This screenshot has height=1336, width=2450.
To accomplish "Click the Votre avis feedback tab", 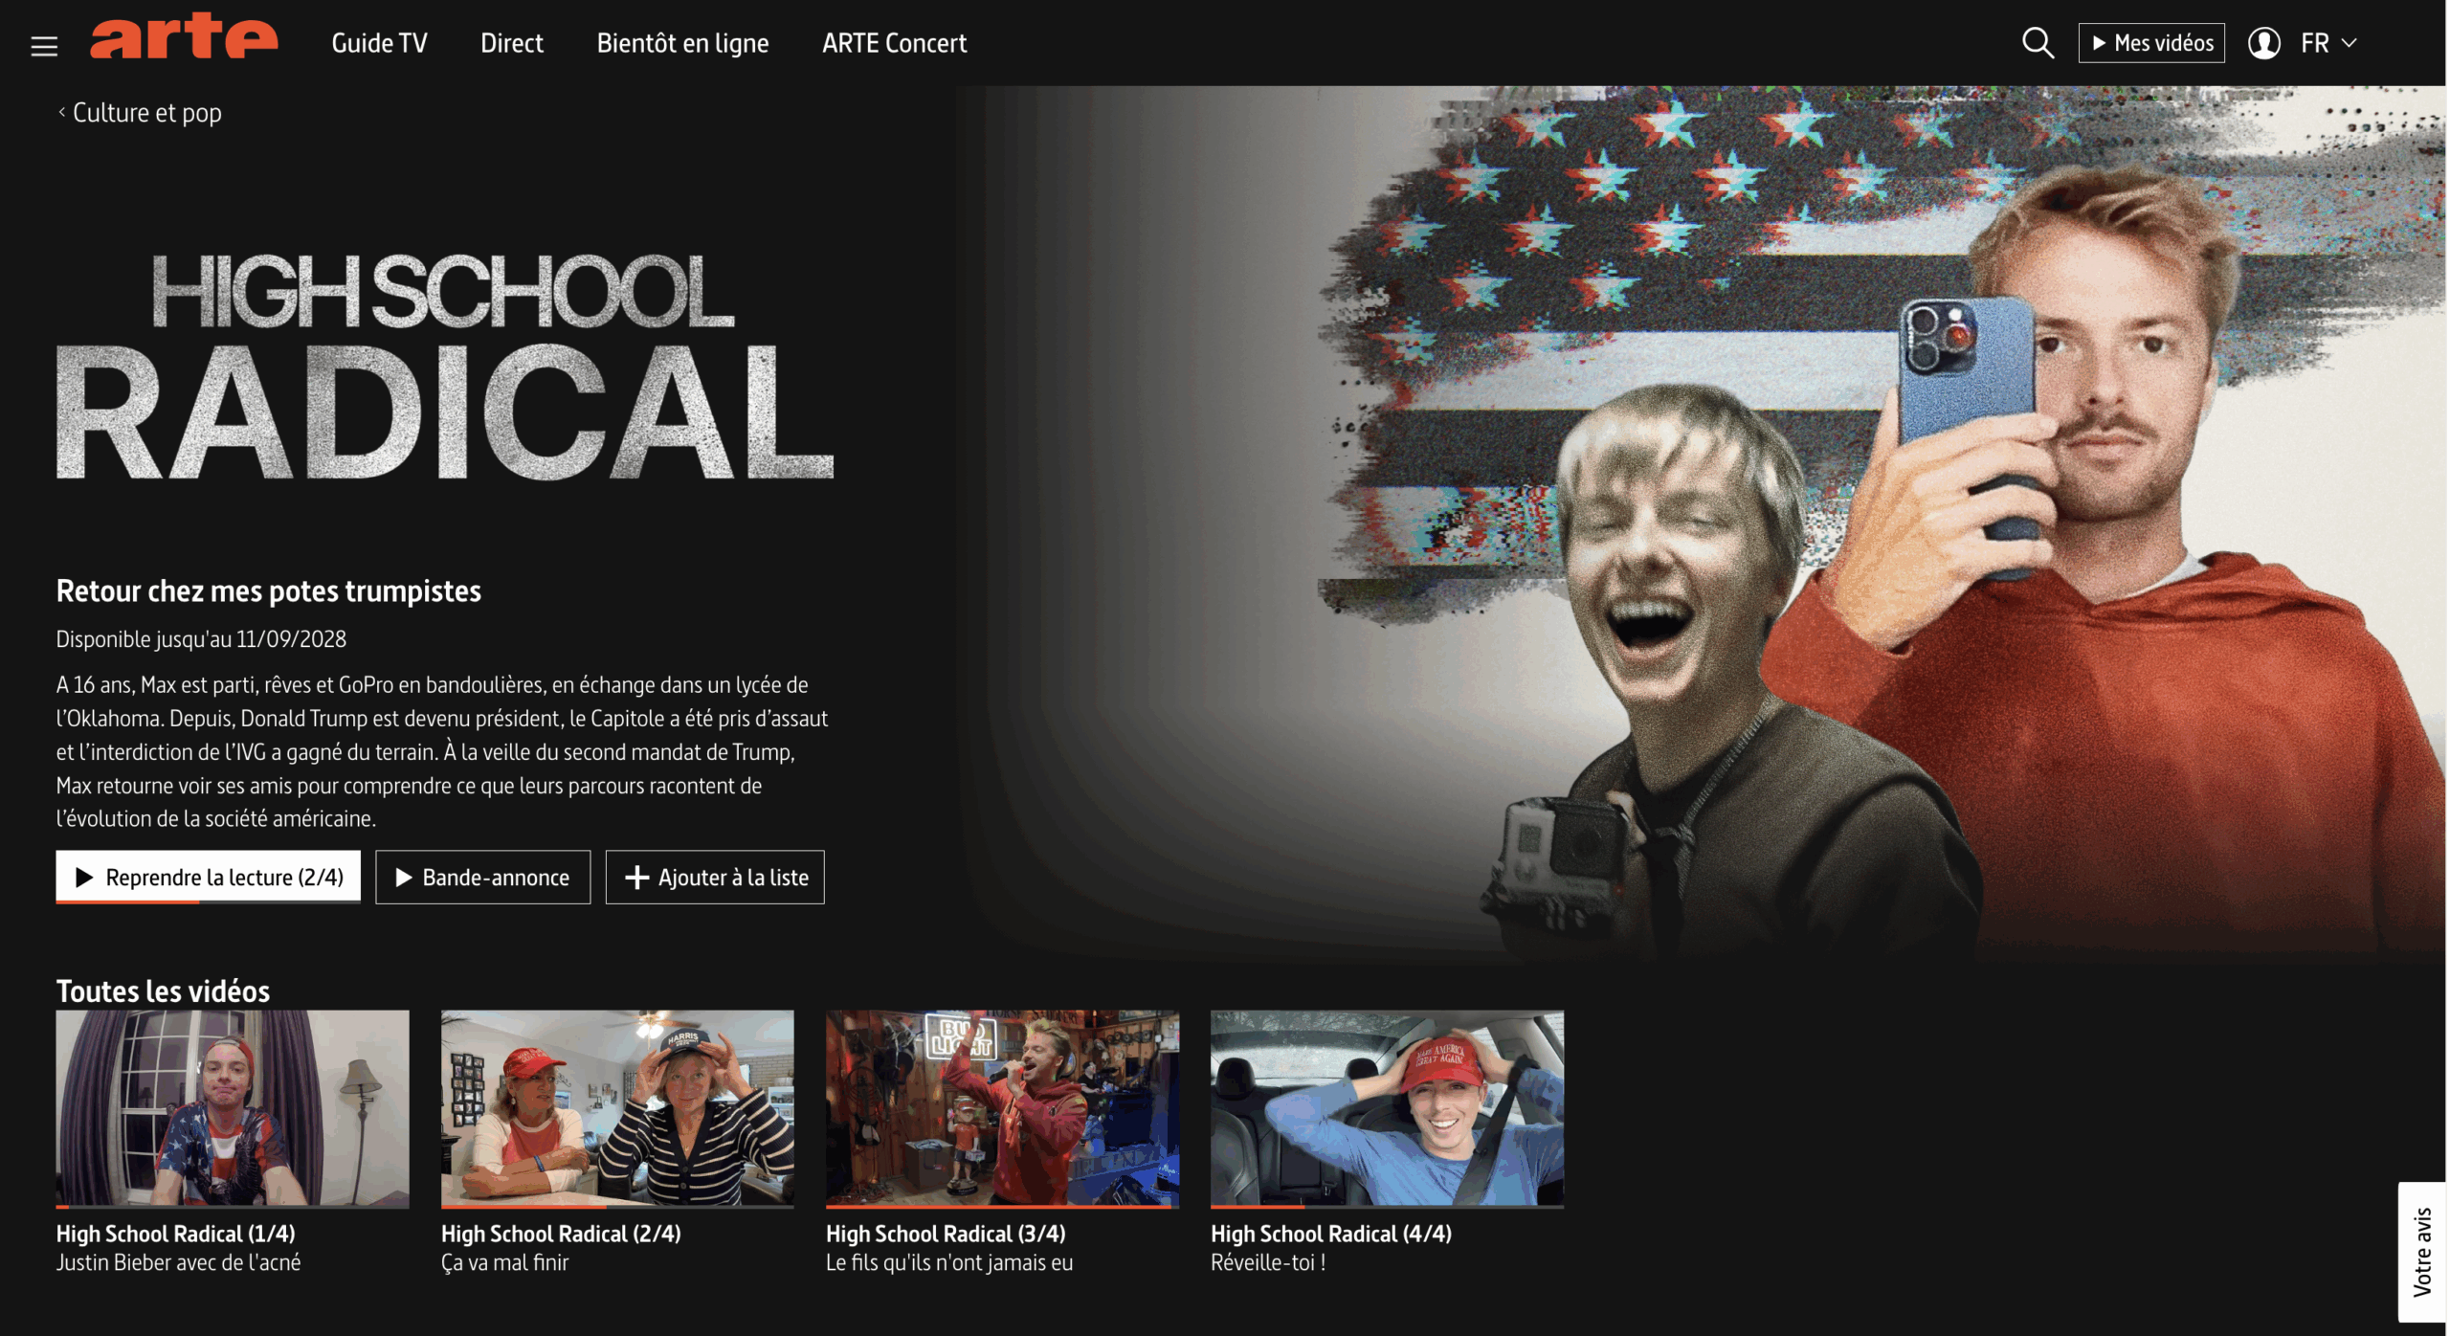I will pyautogui.click(x=2422, y=1251).
